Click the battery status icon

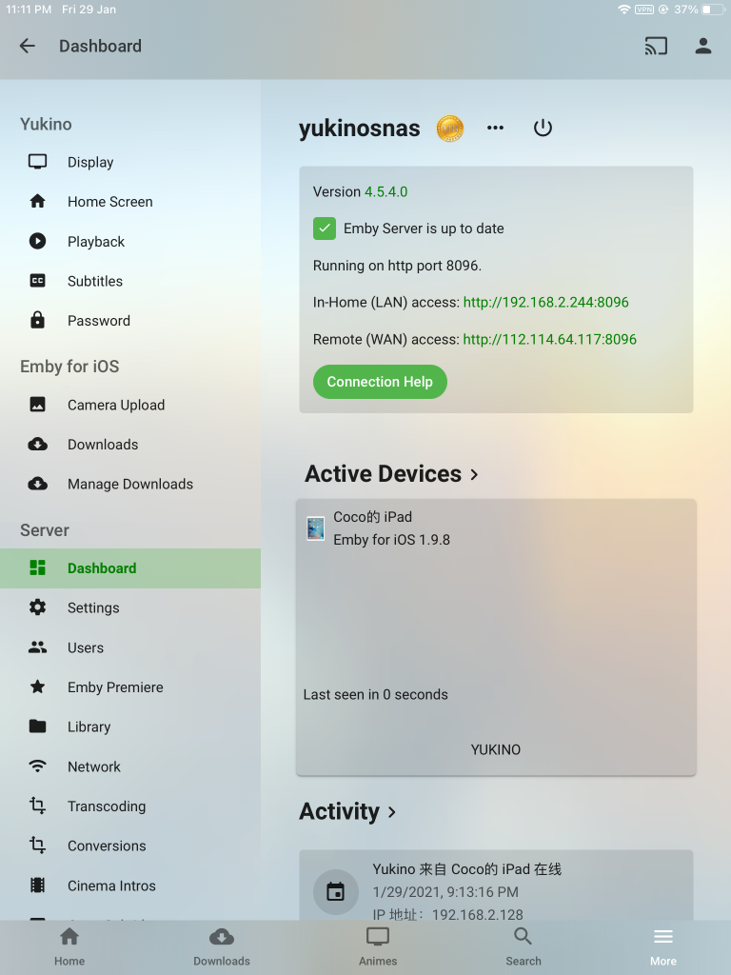pyautogui.click(x=714, y=10)
